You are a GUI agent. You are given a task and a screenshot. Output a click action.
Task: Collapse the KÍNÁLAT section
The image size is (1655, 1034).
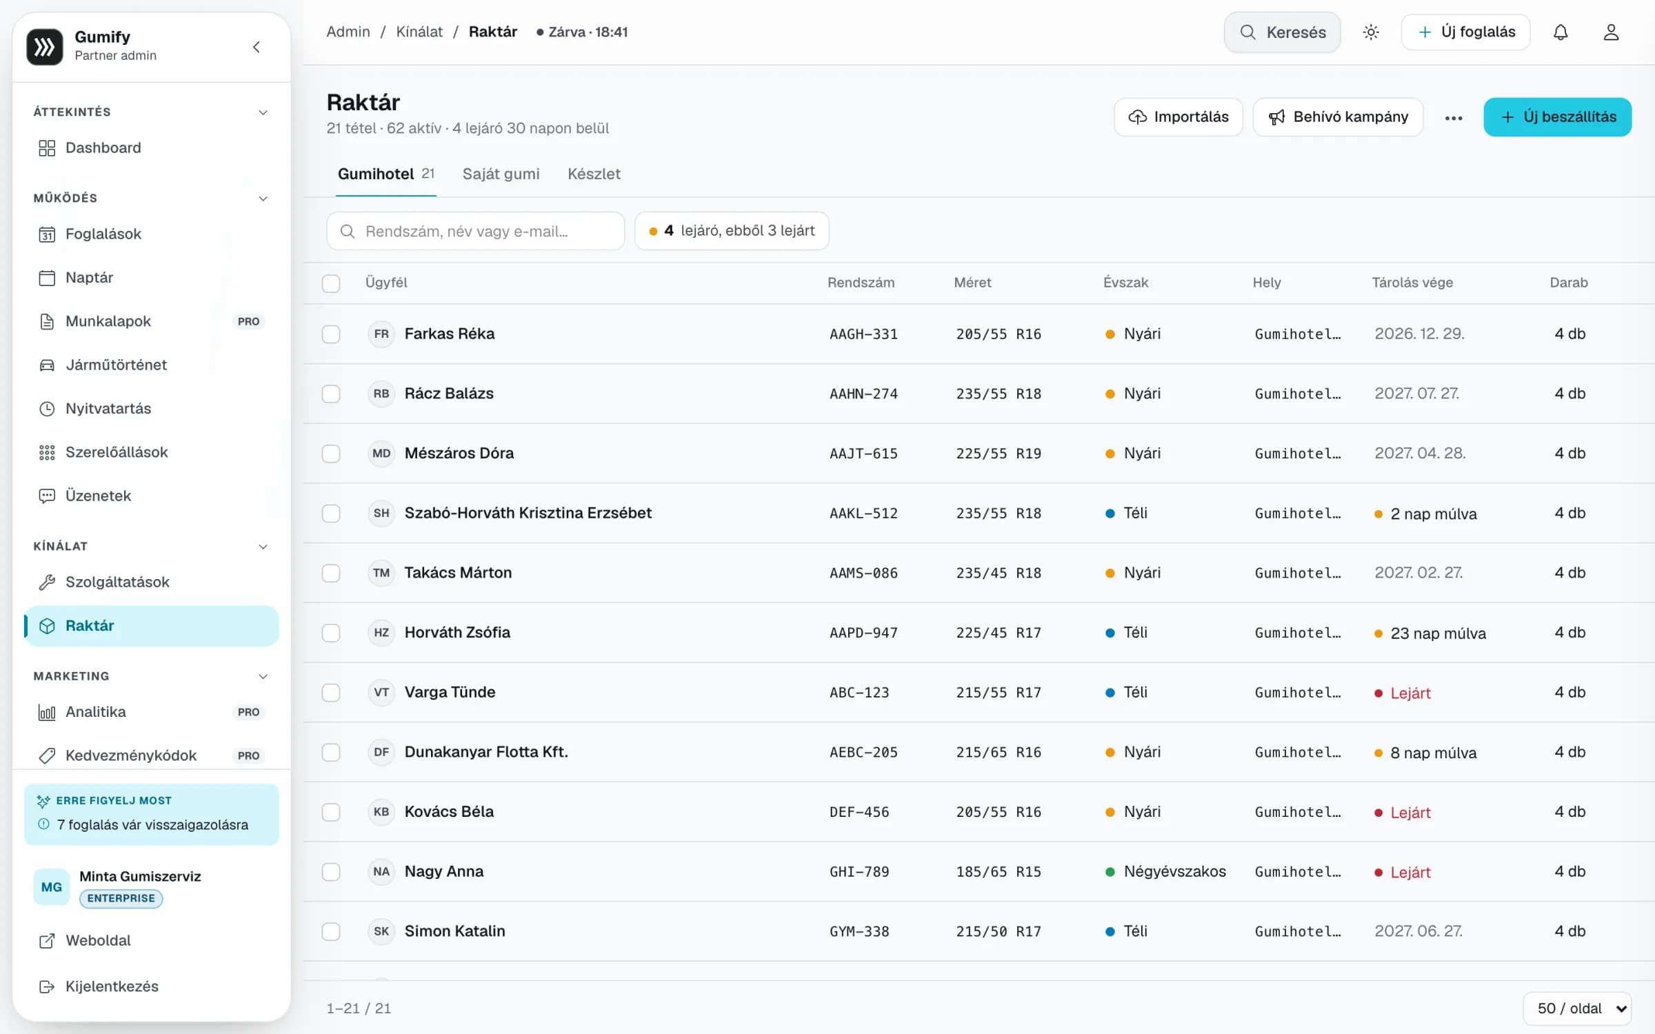click(263, 547)
